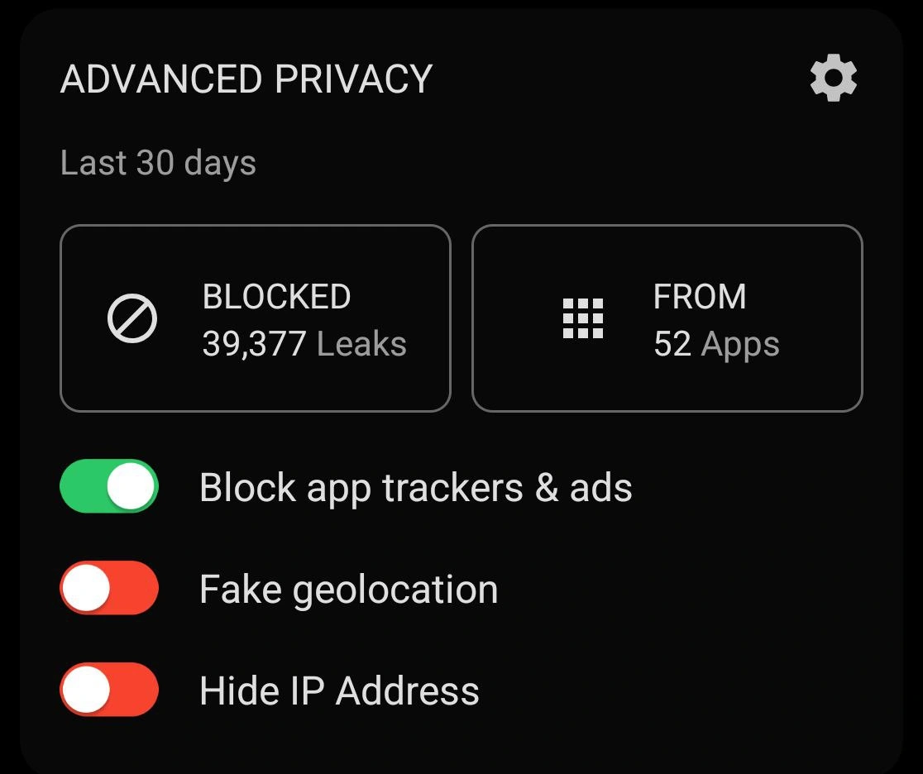Tap the word "PRIVACY" in the title

[353, 79]
